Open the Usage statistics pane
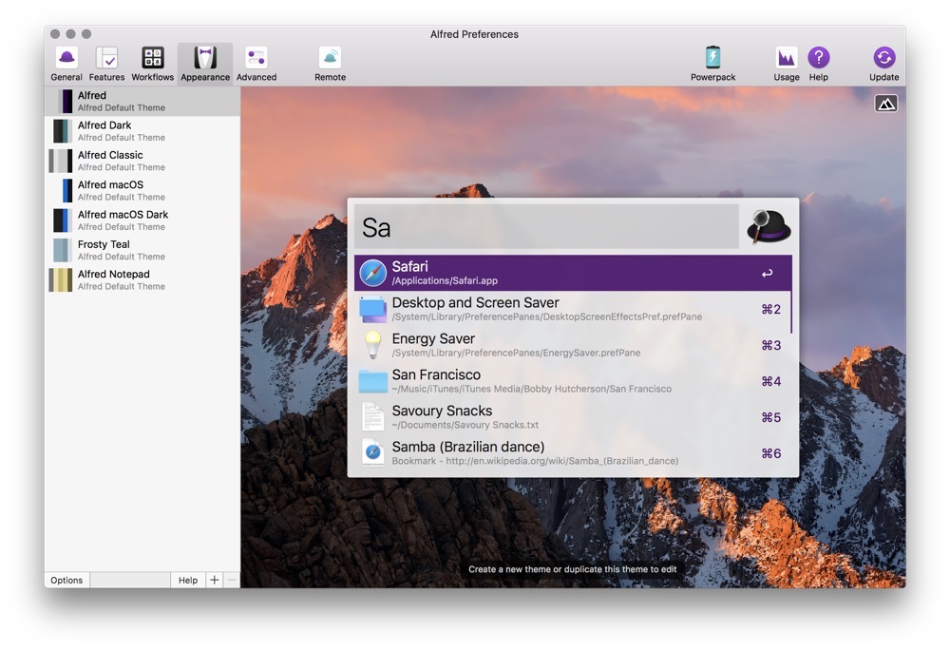This screenshot has height=651, width=950. coord(786,63)
